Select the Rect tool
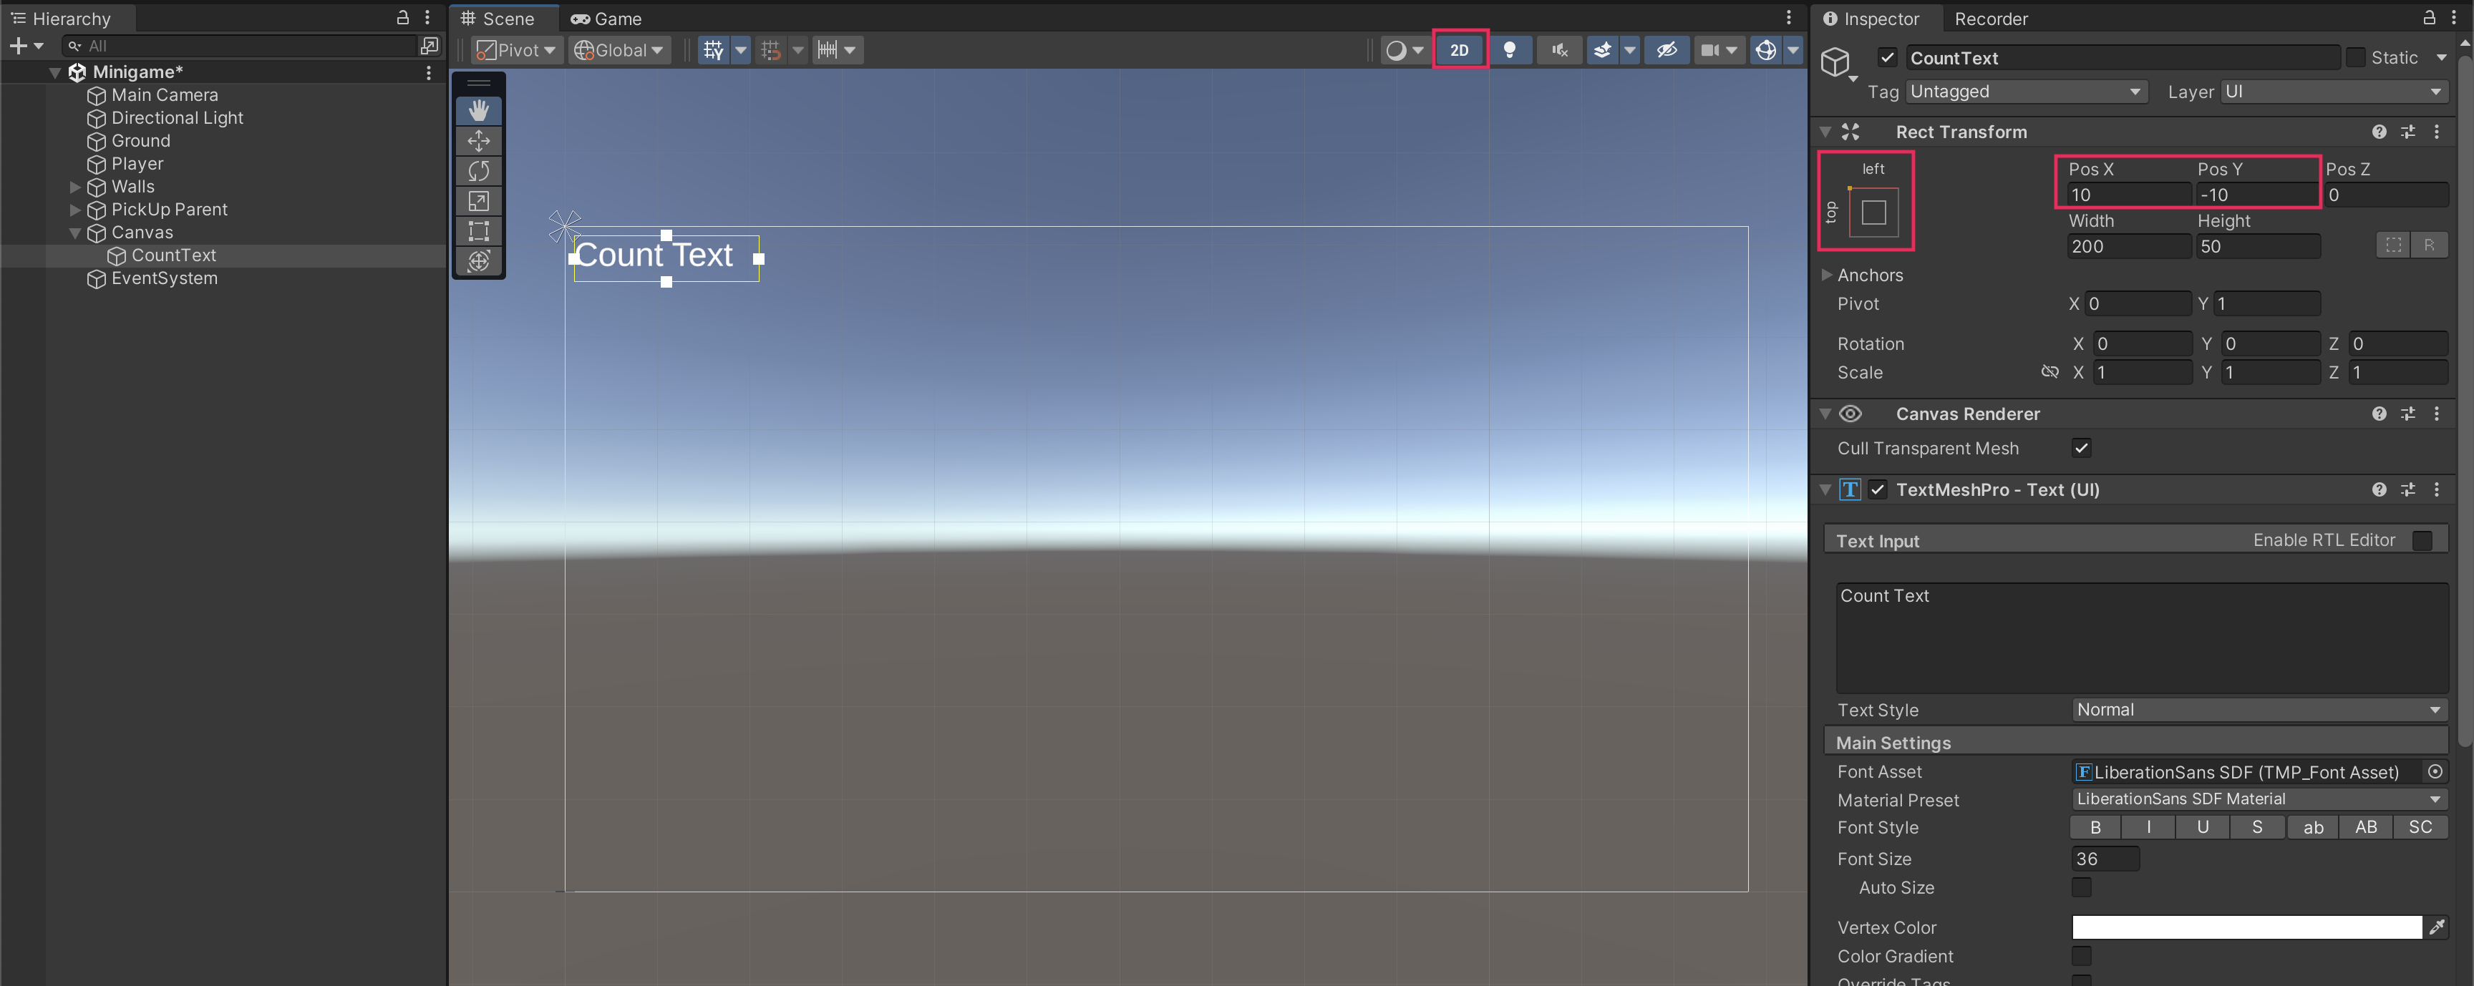The height and width of the screenshot is (986, 2474). [x=478, y=230]
